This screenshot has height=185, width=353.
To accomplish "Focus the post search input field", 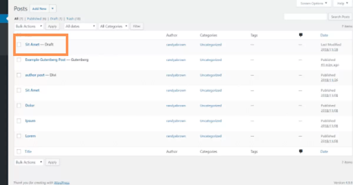I will pyautogui.click(x=305, y=17).
